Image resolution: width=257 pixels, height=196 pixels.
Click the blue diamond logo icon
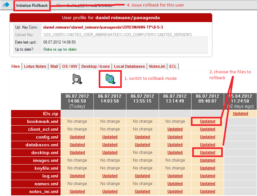(x=6, y=5)
